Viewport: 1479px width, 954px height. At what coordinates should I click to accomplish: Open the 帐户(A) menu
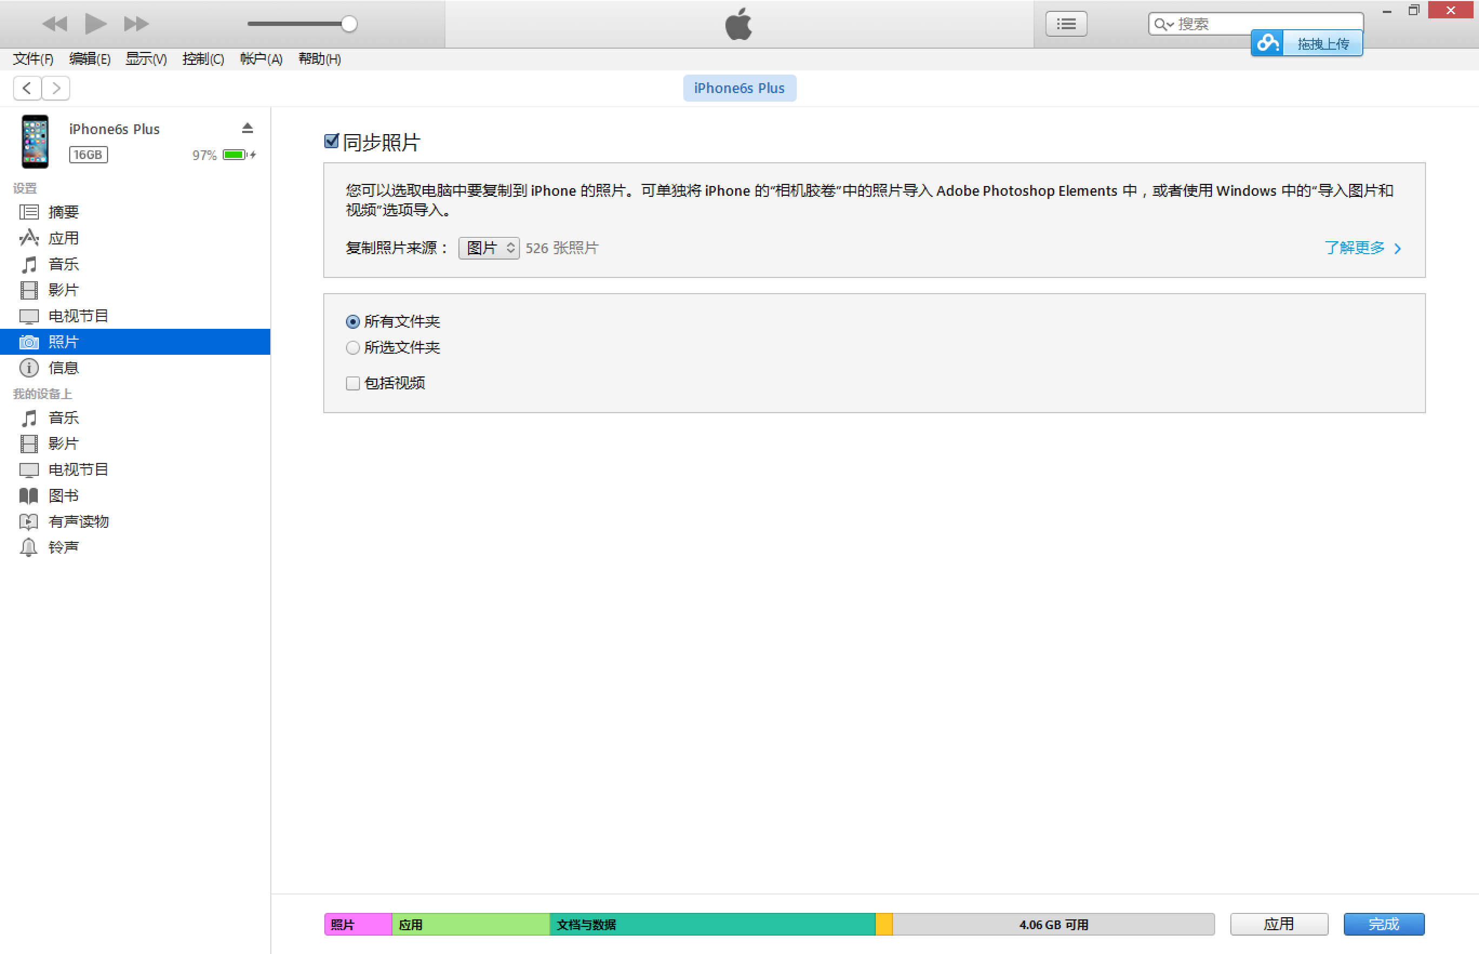point(261,59)
